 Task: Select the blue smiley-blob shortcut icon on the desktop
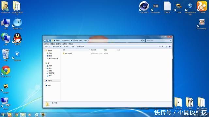pos(17,23)
